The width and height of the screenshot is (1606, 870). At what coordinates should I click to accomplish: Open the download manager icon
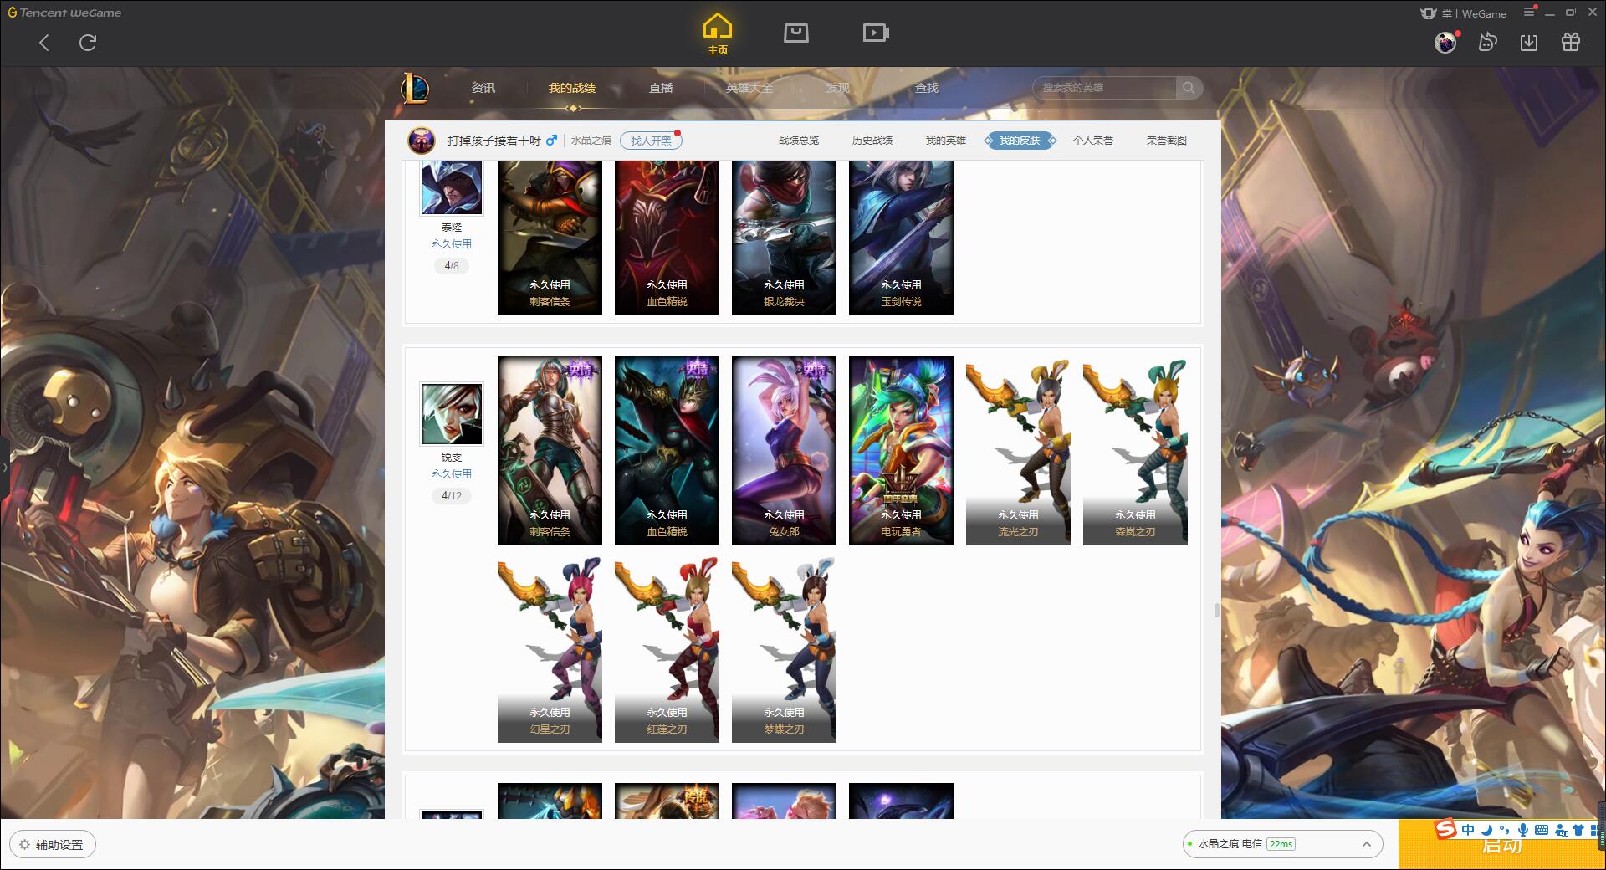1529,42
